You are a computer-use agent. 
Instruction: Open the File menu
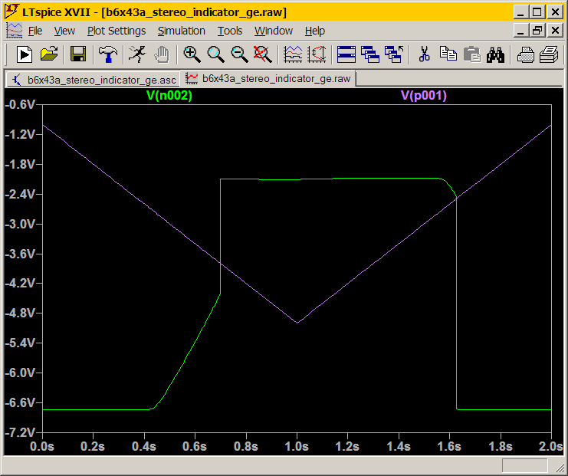click(x=35, y=31)
